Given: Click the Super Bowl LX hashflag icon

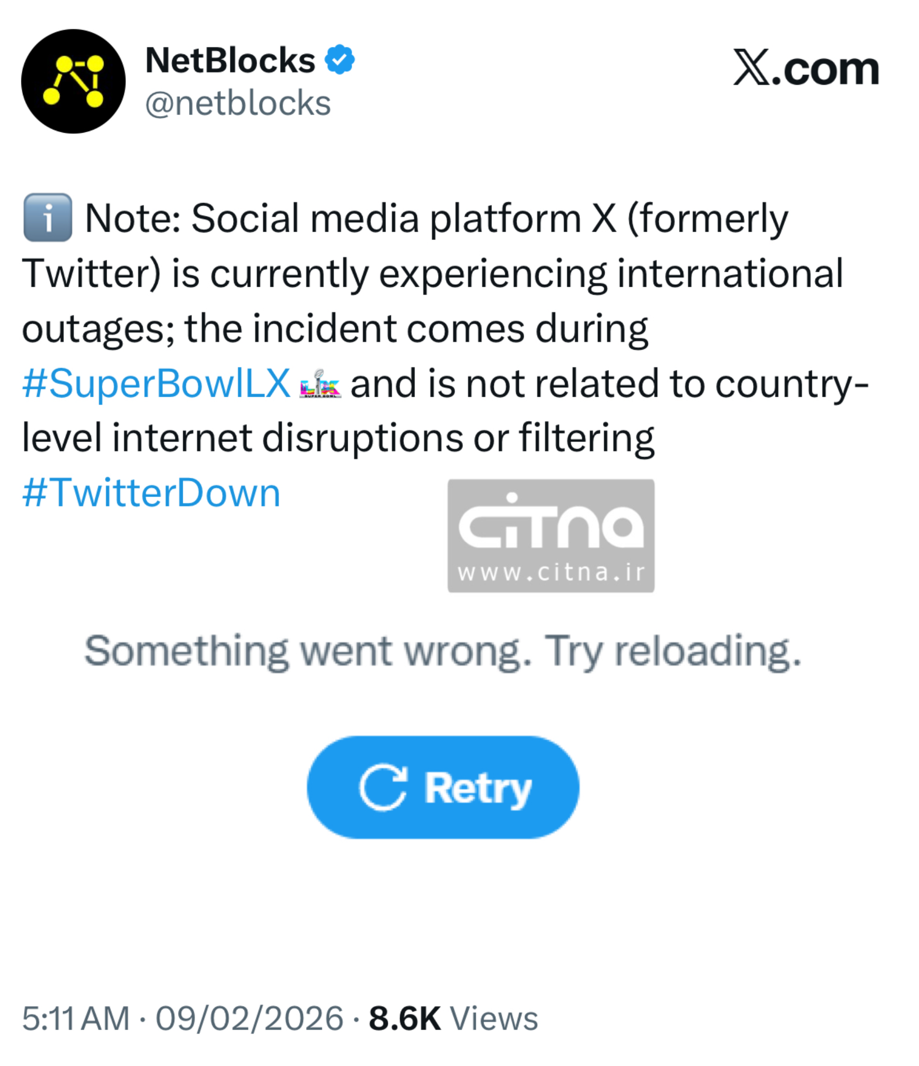Looking at the screenshot, I should [320, 384].
